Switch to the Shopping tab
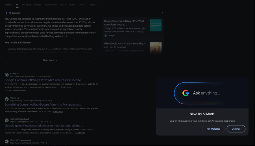255x146 pixels. (x=26, y=5)
